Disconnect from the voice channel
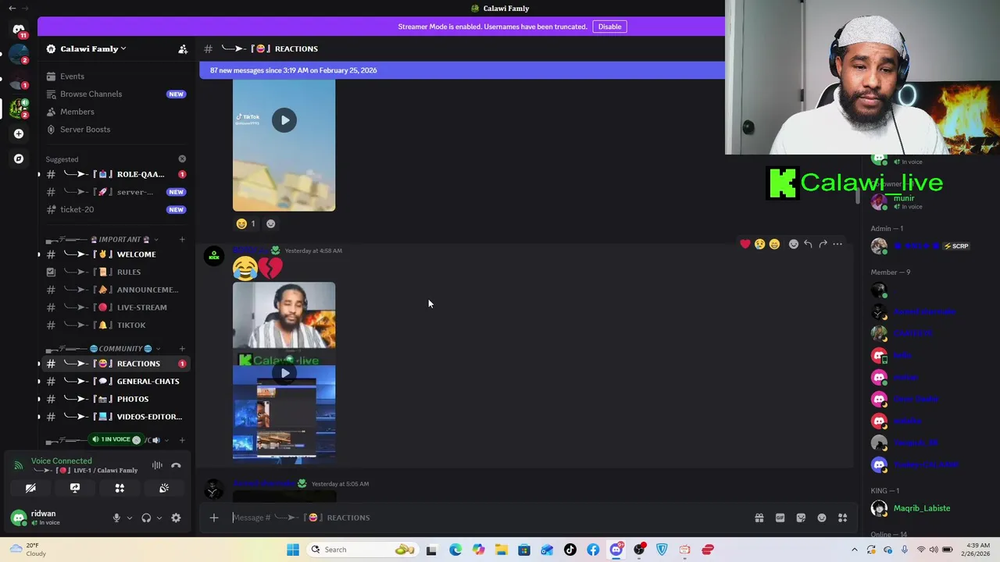 176,465
